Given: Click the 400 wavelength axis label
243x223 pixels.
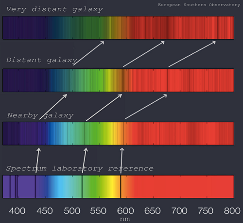Looking at the screenshot, I should tap(17, 211).
